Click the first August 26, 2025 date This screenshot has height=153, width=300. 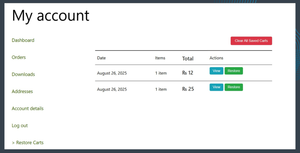[x=112, y=73]
